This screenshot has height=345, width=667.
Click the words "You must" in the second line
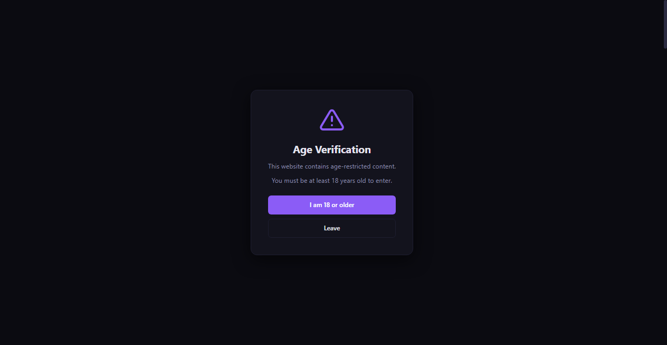(284, 181)
